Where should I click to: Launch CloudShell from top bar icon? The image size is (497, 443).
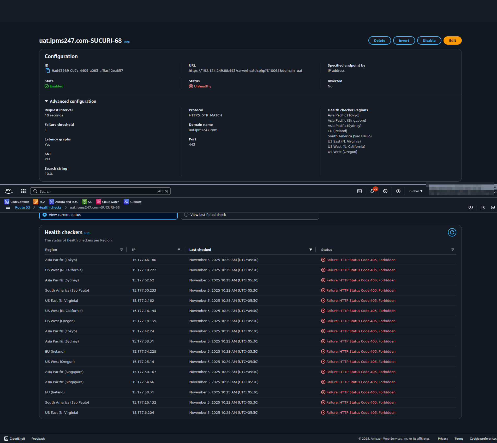[x=360, y=191]
